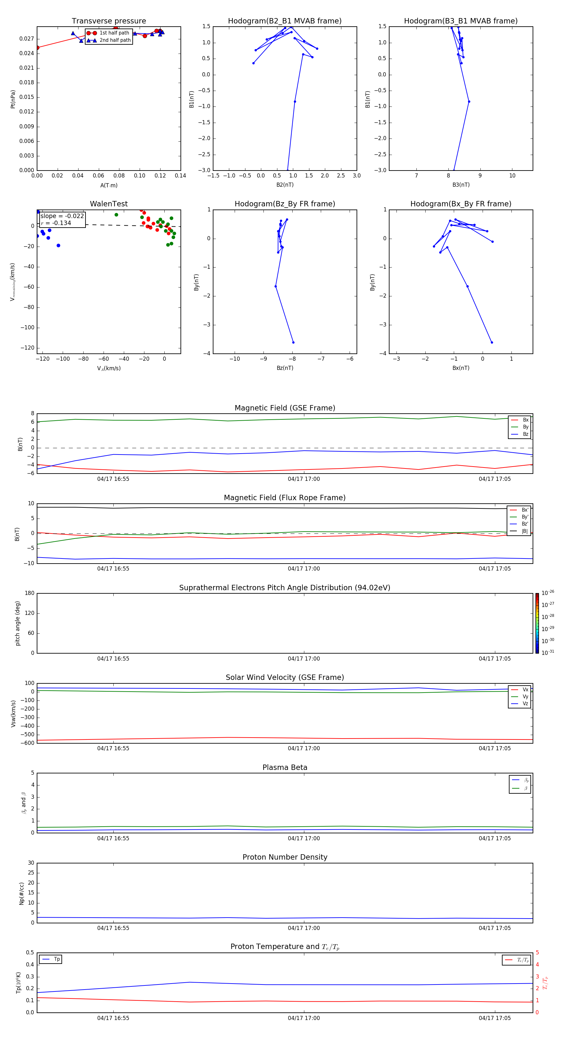The width and height of the screenshot is (570, 1046).
Task: Select the "Hodogram(Bx_By FR frame)" title
Action: (x=461, y=204)
